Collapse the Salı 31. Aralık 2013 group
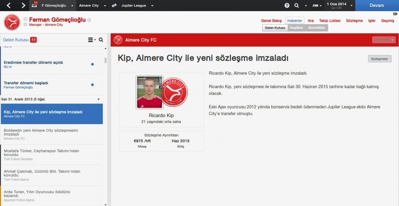The width and height of the screenshot is (399, 206). click(x=99, y=99)
